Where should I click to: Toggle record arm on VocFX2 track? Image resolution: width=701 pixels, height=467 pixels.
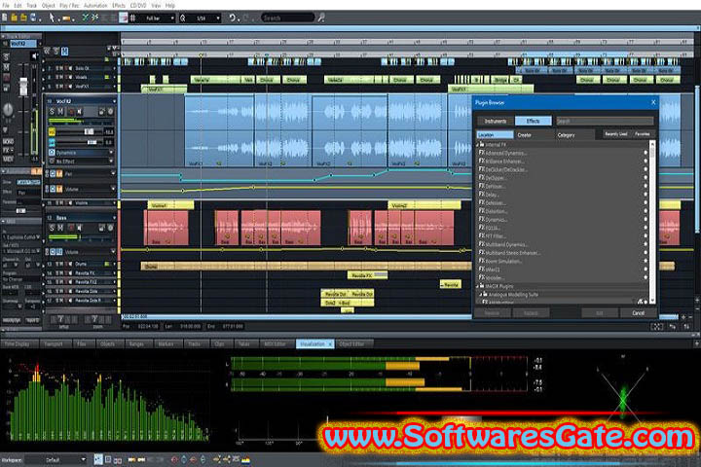70,111
